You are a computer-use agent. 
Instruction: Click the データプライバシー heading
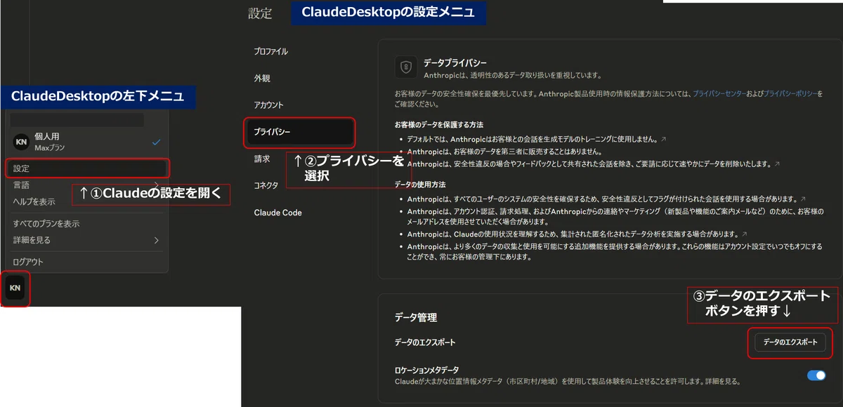tap(455, 62)
